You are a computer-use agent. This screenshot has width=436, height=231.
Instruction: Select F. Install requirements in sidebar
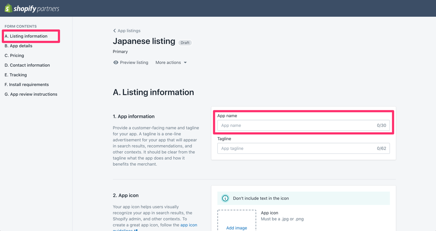pos(27,84)
